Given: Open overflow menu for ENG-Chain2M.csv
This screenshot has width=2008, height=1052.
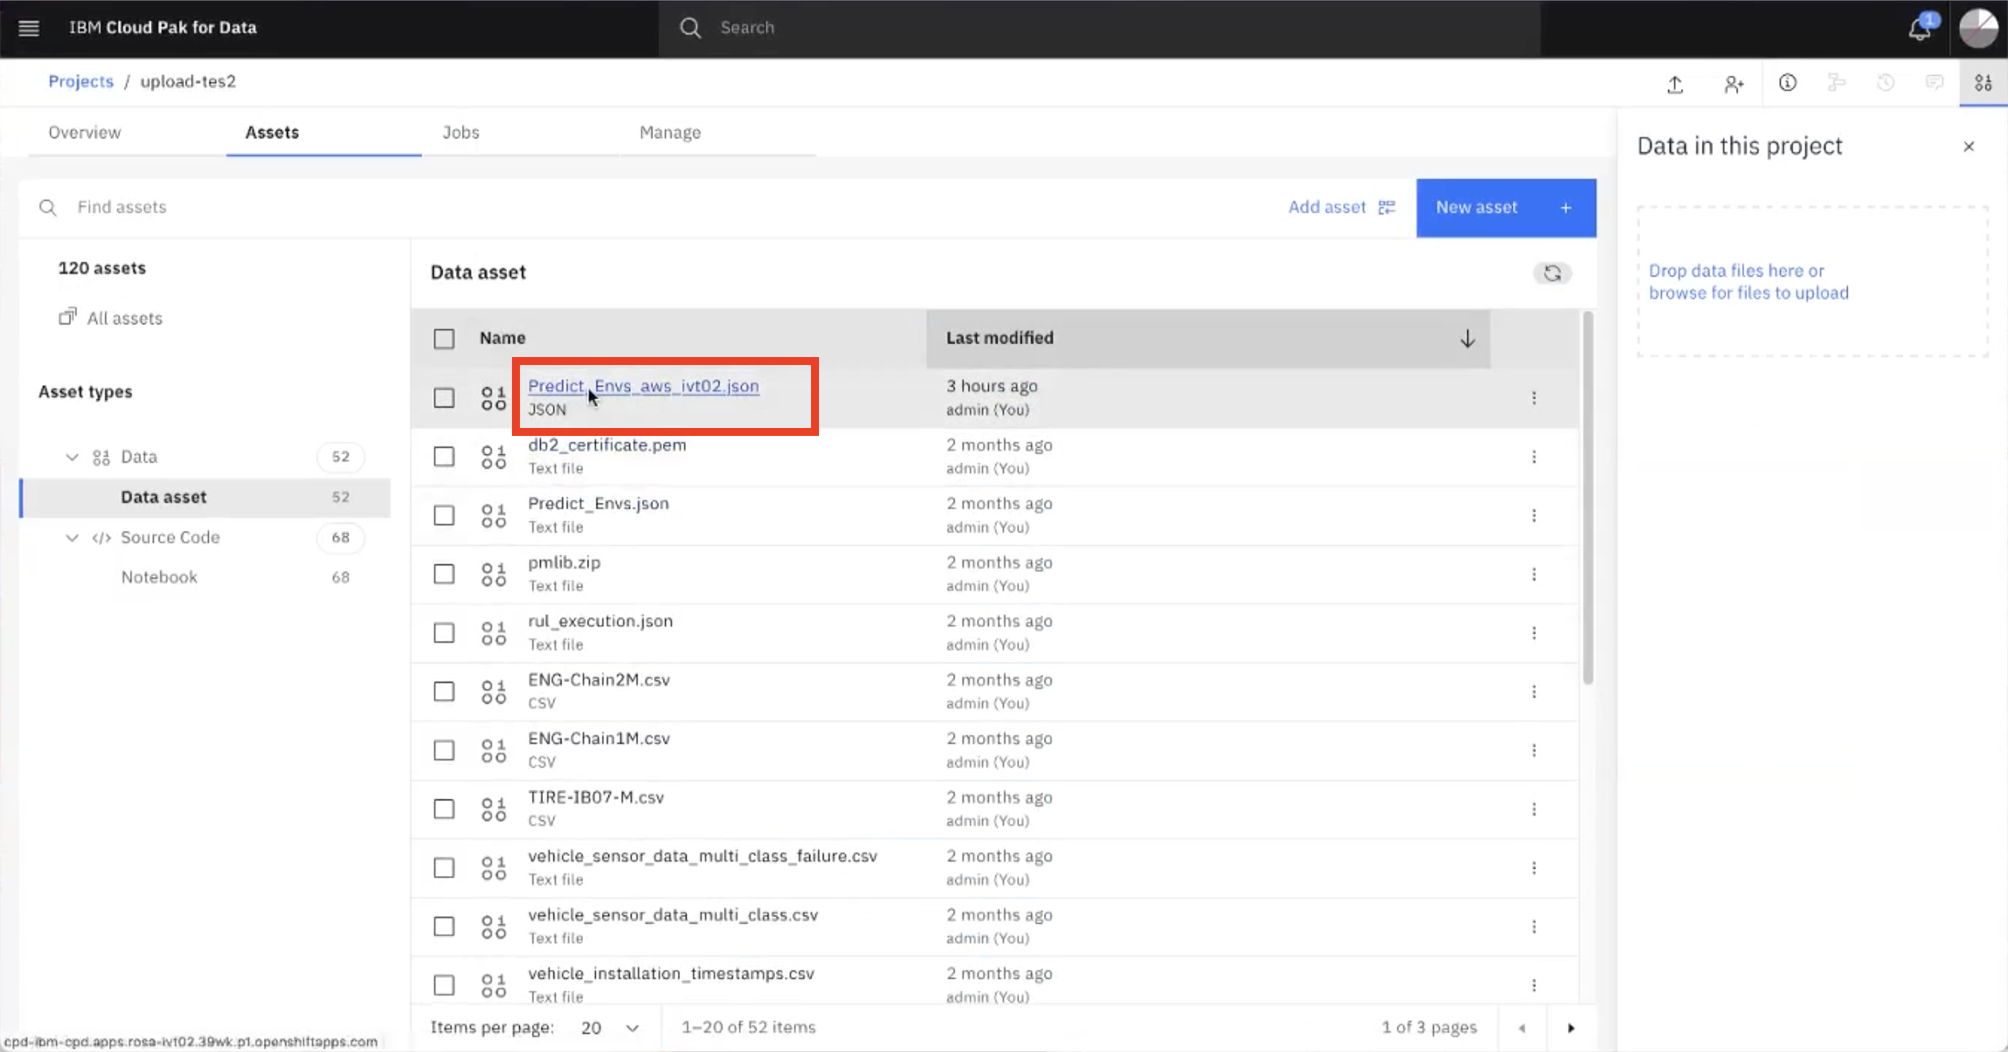Looking at the screenshot, I should coord(1534,692).
